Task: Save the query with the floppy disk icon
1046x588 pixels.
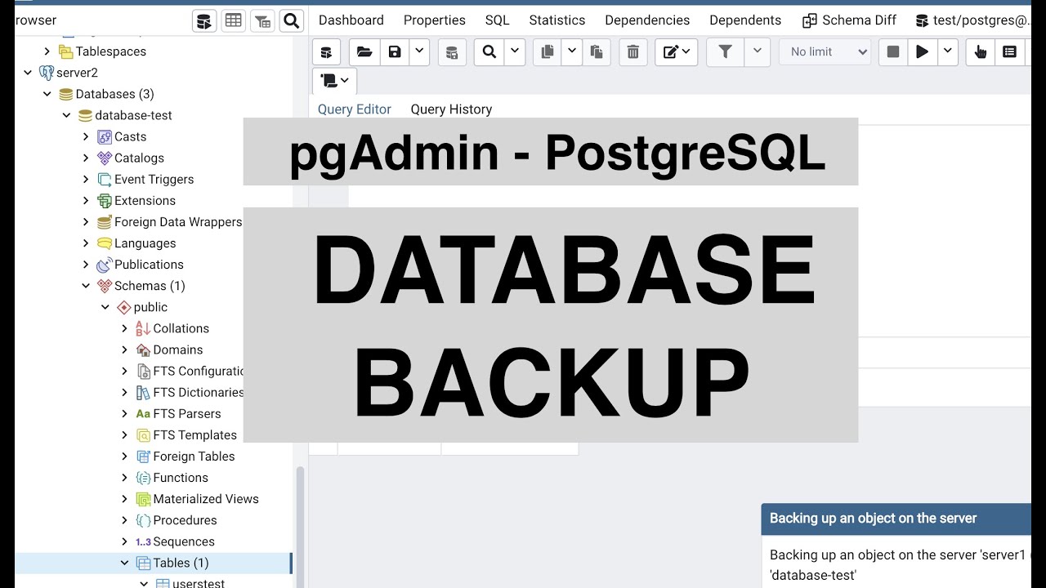Action: (395, 52)
